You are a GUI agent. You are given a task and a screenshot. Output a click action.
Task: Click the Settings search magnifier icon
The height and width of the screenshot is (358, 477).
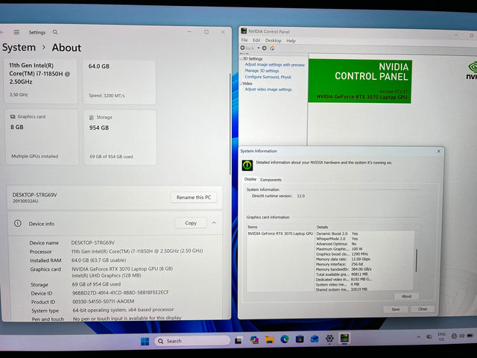[x=55, y=32]
